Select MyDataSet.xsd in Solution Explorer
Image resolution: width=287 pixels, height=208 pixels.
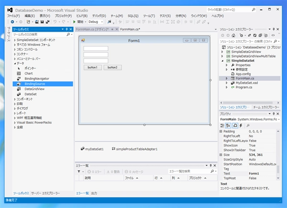click(246, 83)
